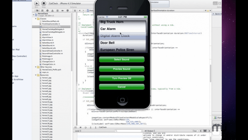
Task: Select horse10.jpg resource
Action: click(47, 102)
